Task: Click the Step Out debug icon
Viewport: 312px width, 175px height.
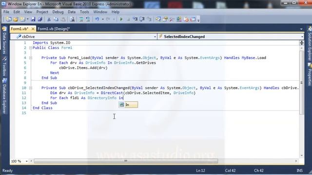Action: (149, 19)
